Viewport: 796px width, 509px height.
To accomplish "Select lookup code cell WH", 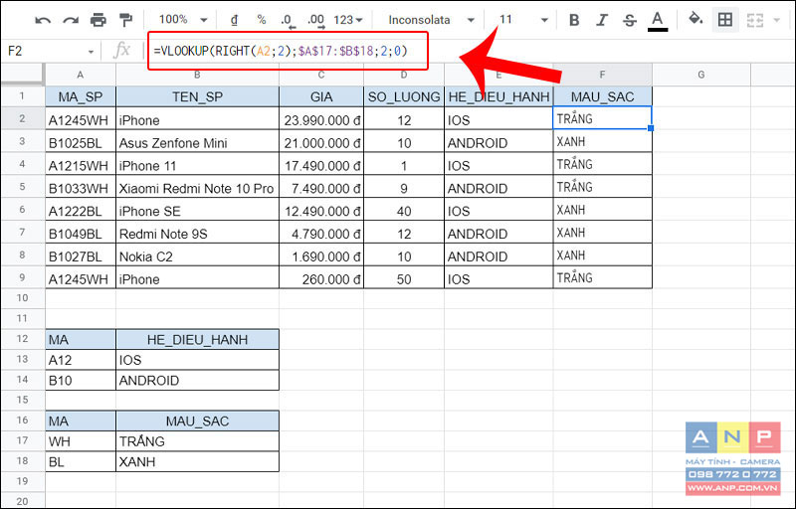I will (81, 441).
